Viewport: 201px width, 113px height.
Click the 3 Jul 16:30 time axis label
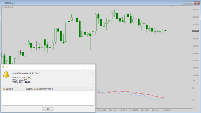pos(166,110)
